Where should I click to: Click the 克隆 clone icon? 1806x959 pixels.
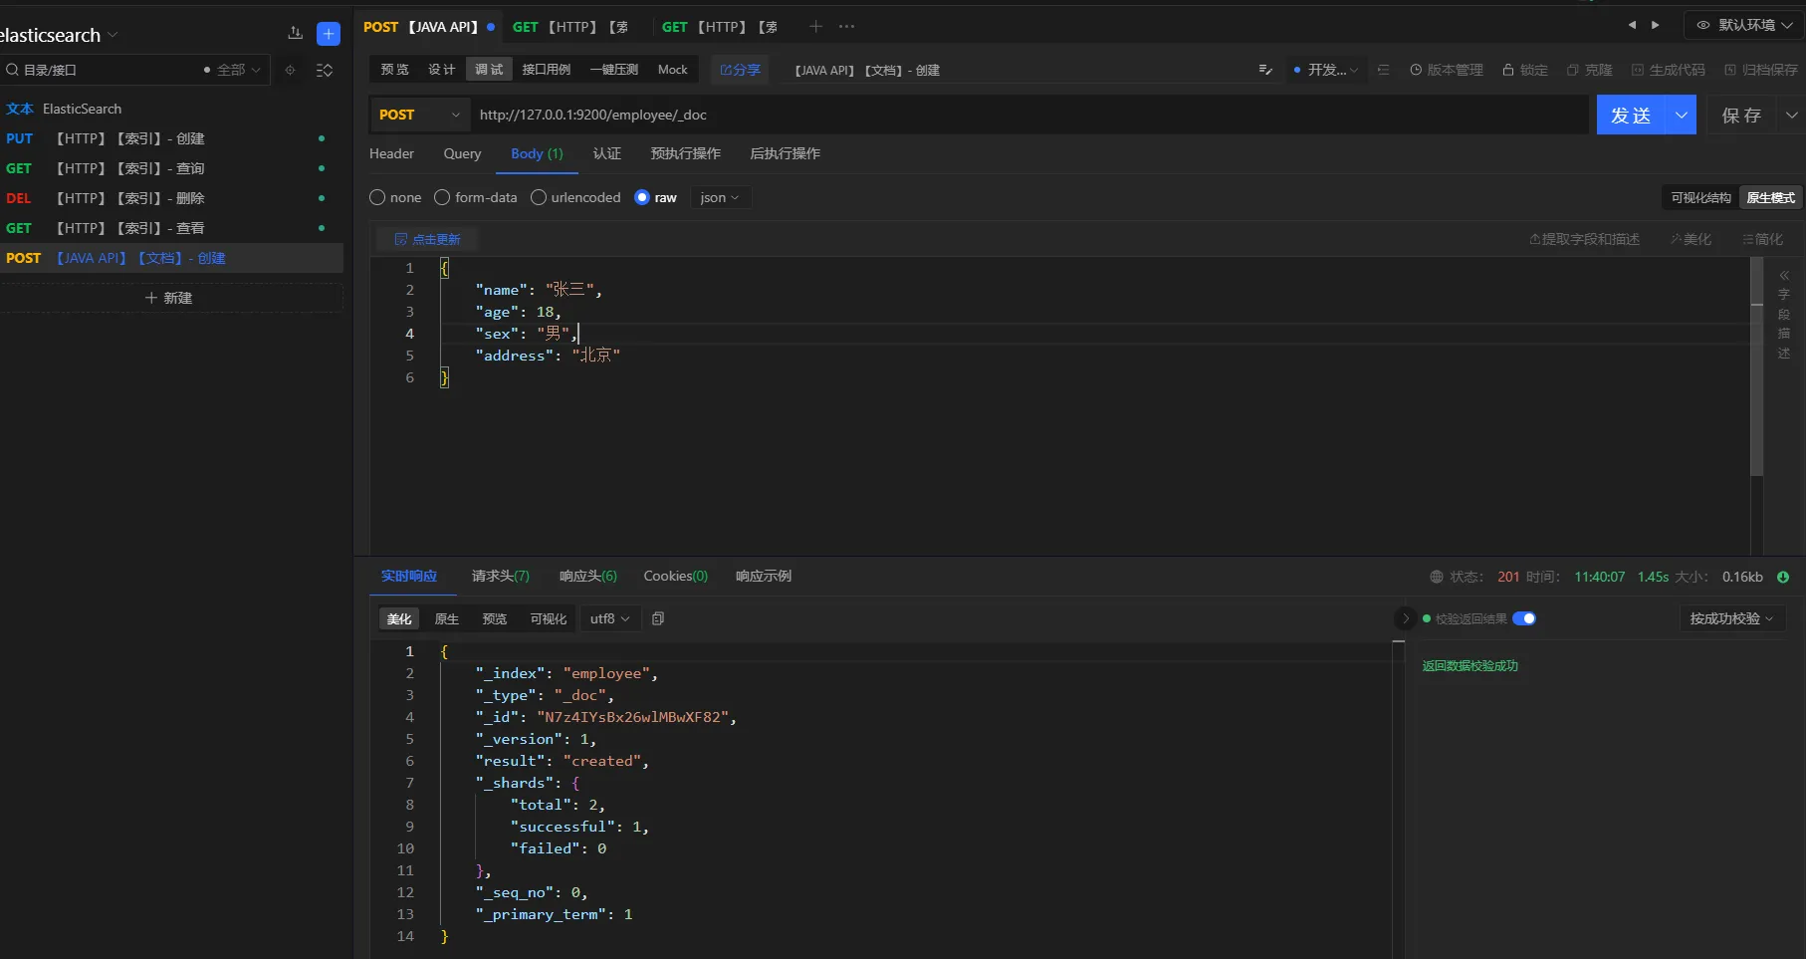coord(1573,70)
